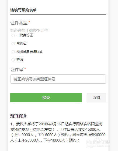Focus the 证件号 input field

58,79
